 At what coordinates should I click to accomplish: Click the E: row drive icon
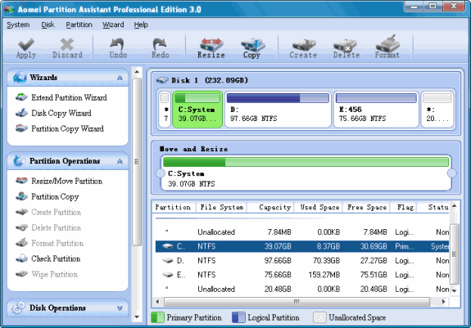(x=168, y=275)
